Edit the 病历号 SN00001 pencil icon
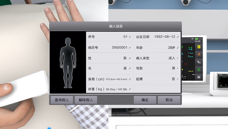The height and width of the screenshot is (129, 228). (130, 48)
